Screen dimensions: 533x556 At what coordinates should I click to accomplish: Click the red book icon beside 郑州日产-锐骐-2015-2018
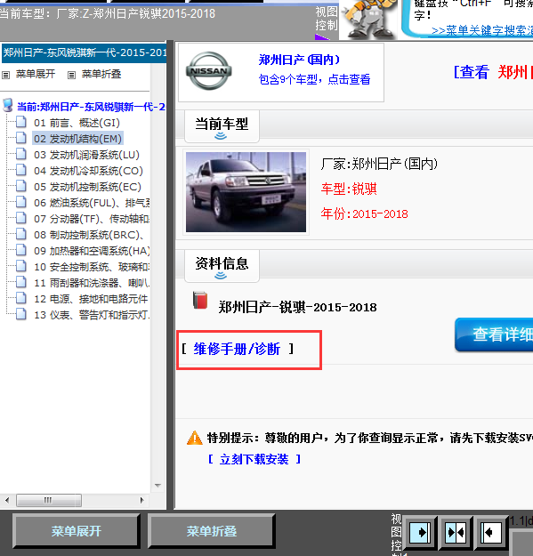(200, 300)
